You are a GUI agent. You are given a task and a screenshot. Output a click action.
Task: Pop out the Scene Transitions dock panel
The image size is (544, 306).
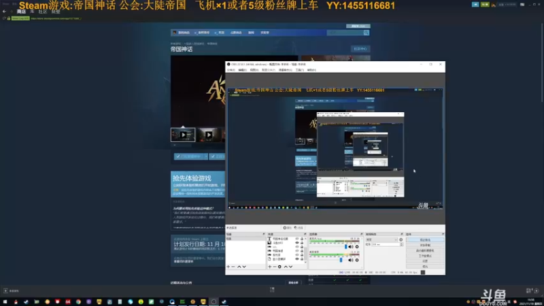(402, 234)
